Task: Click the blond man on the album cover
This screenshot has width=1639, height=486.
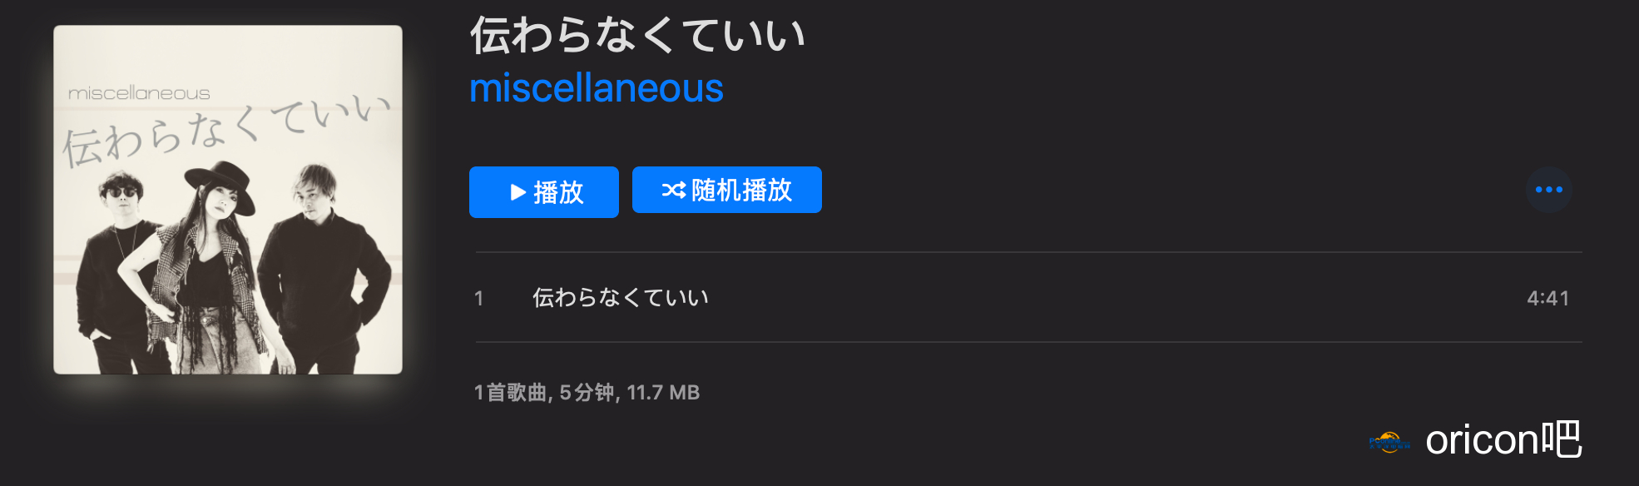Action: pyautogui.click(x=323, y=266)
